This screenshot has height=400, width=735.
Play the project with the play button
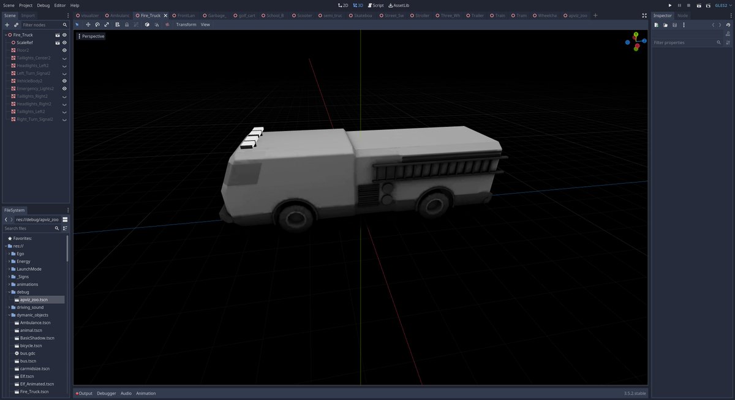(670, 5)
